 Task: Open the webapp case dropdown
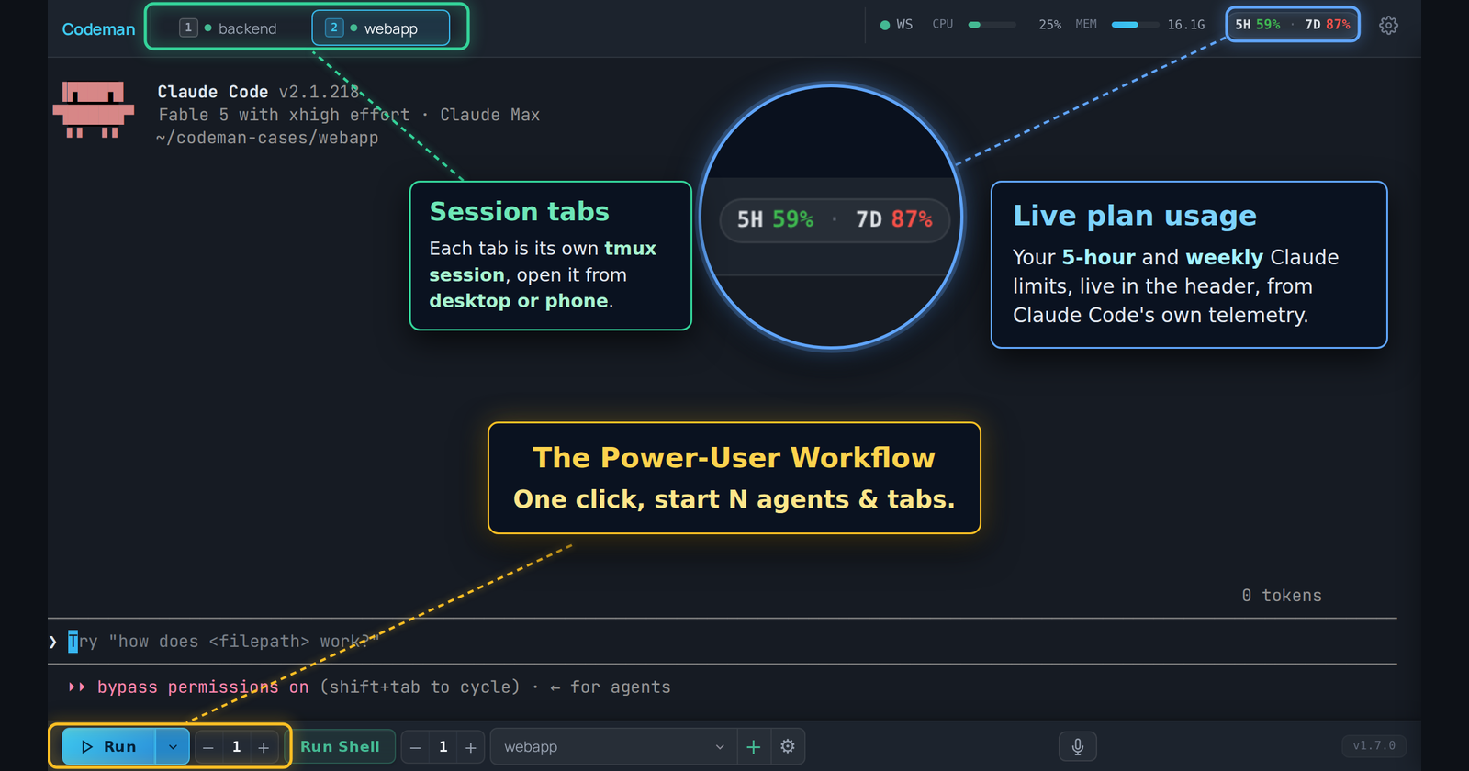coord(614,747)
